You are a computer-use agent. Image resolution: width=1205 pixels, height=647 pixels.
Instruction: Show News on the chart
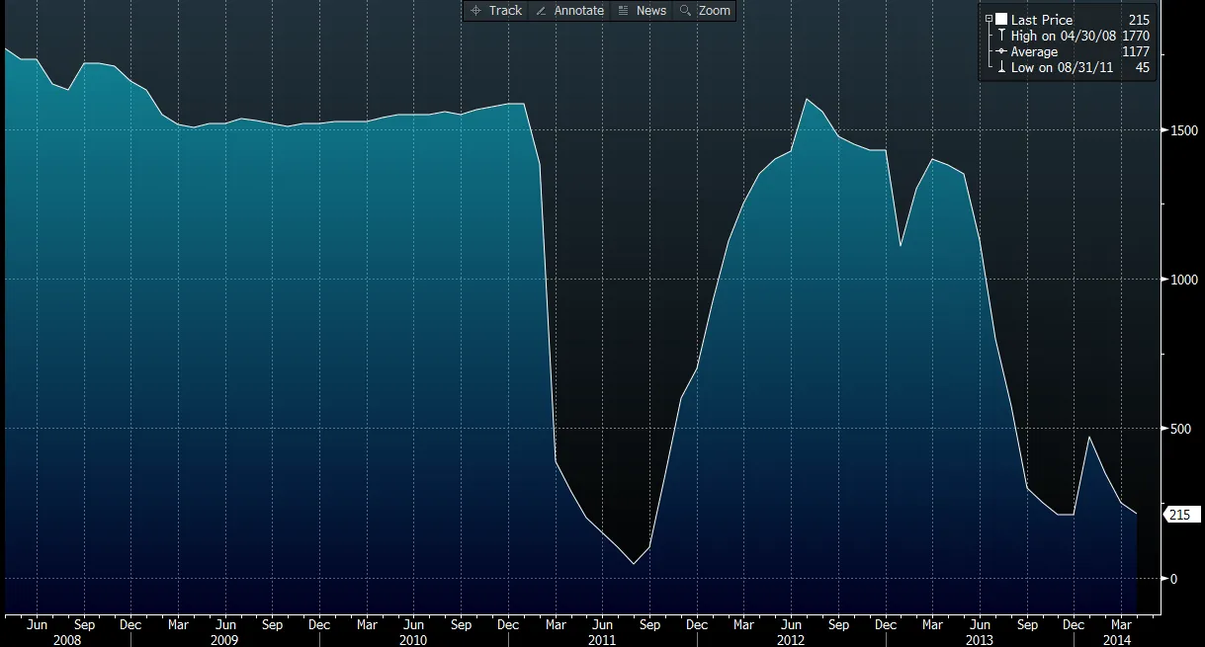(x=642, y=11)
